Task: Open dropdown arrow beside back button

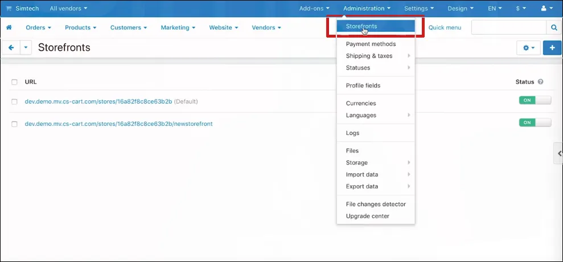Action: coord(26,47)
